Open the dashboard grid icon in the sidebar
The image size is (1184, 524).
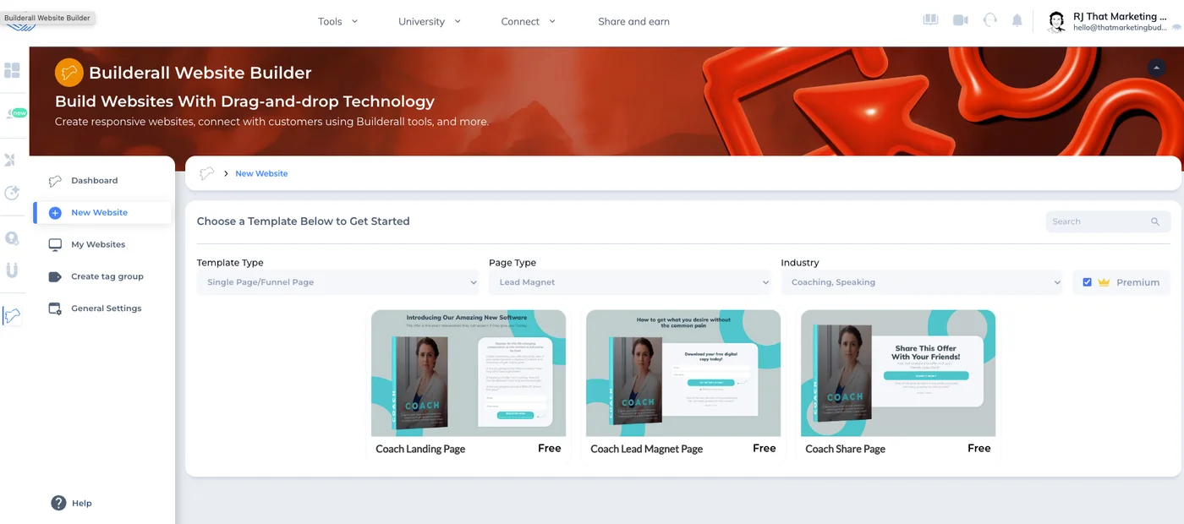pyautogui.click(x=13, y=69)
